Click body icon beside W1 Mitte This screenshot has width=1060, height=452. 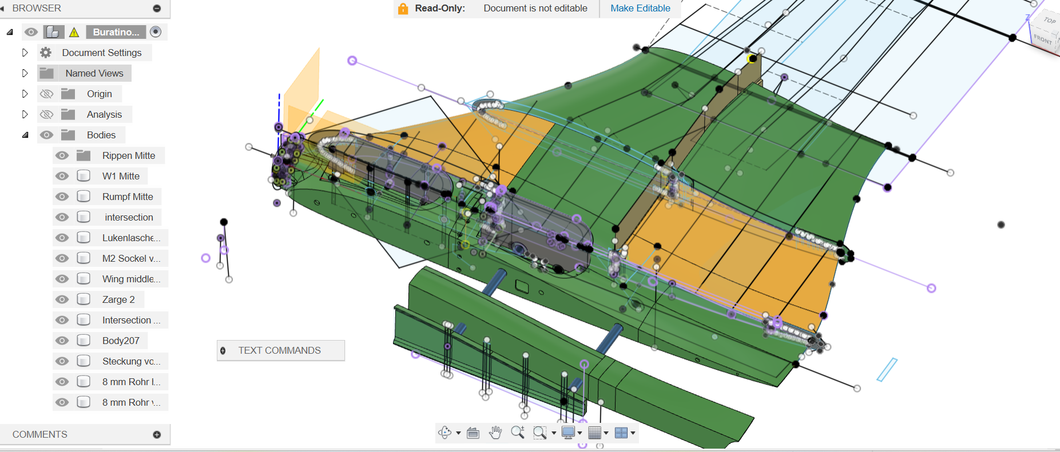[84, 176]
